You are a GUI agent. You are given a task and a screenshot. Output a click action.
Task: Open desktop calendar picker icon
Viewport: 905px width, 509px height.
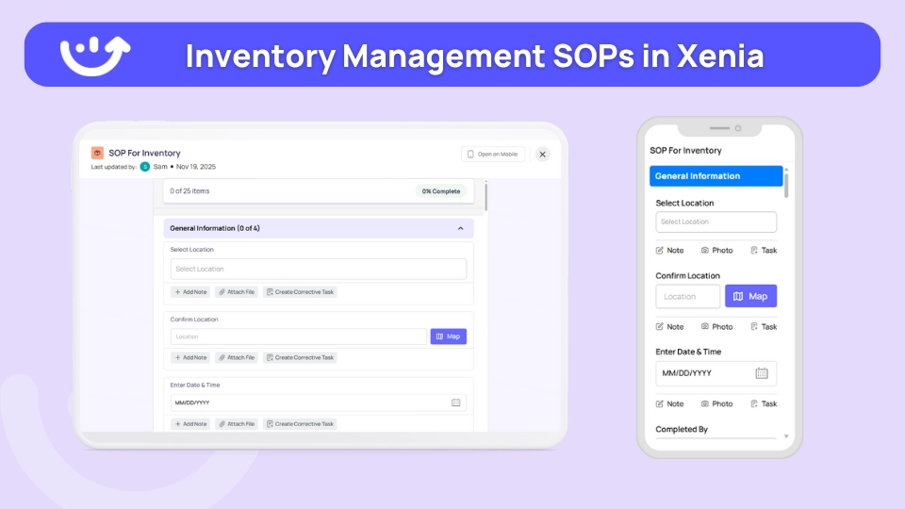456,402
